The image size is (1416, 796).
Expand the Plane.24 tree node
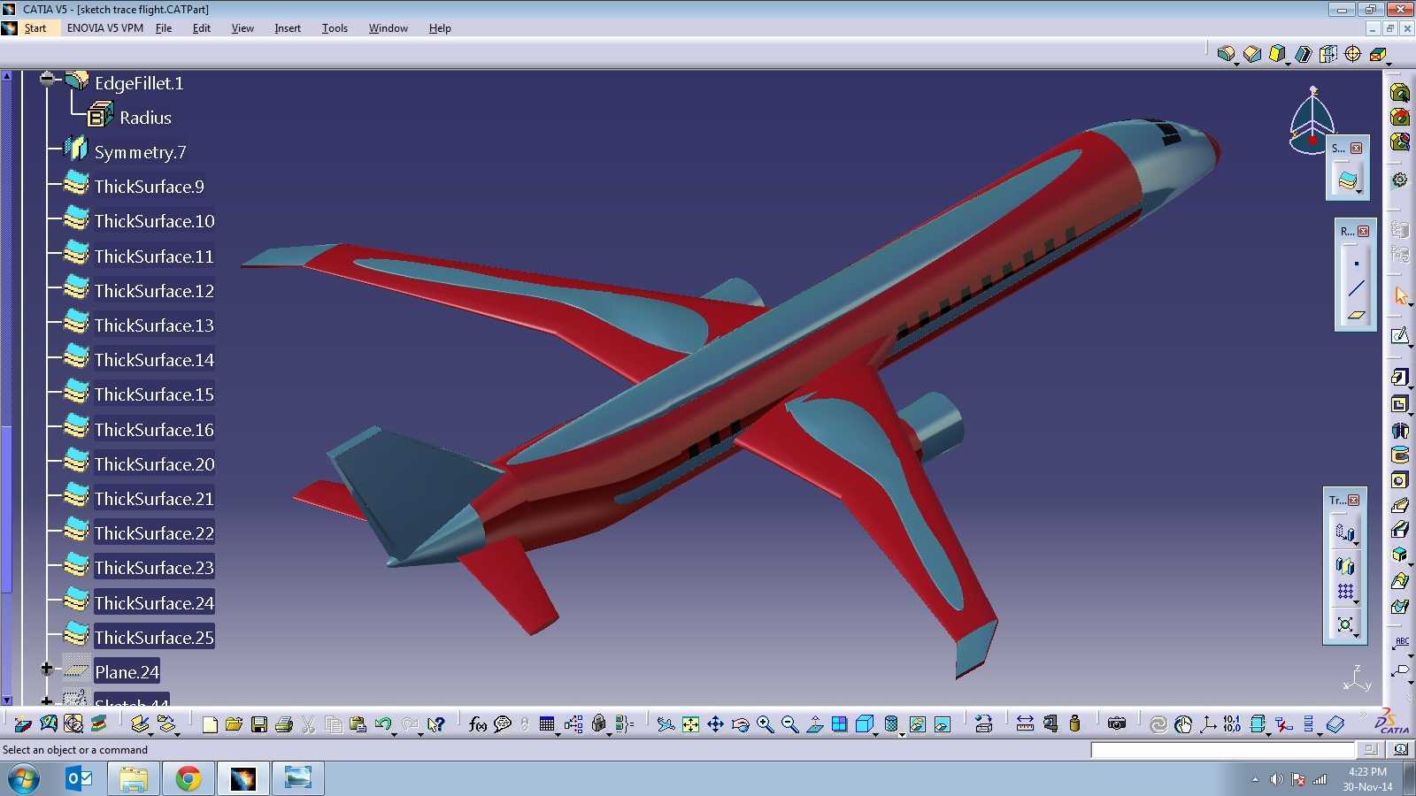pos(47,669)
